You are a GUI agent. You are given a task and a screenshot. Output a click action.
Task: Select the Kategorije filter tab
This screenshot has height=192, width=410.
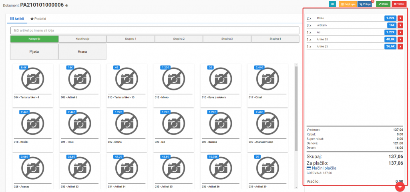(x=34, y=39)
